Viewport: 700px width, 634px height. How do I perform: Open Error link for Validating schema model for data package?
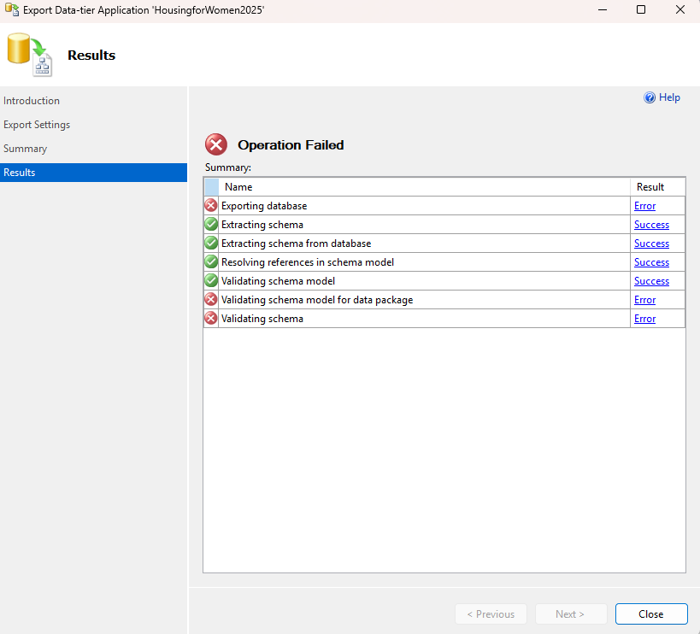tap(644, 300)
